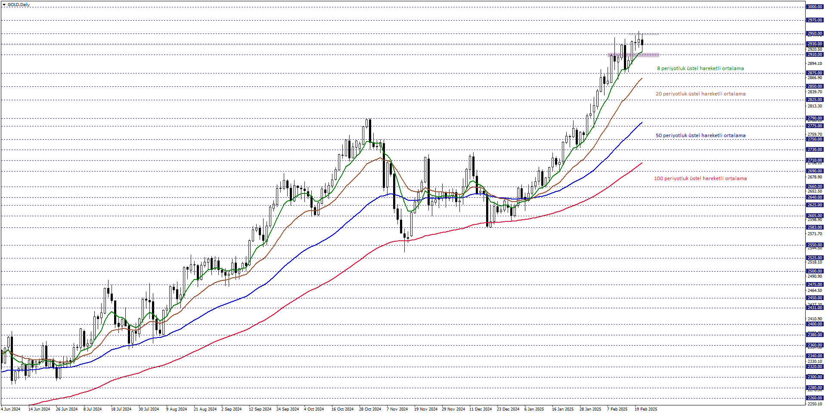Click the 30 Jul 2024 date label

point(149,409)
